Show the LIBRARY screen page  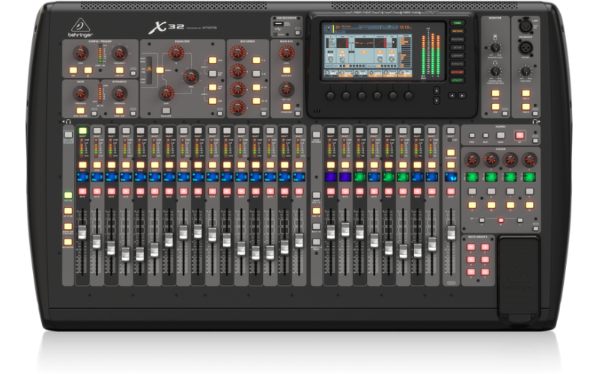(x=457, y=55)
